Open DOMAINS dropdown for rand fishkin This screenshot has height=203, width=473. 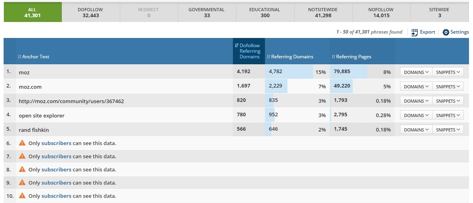tap(416, 130)
